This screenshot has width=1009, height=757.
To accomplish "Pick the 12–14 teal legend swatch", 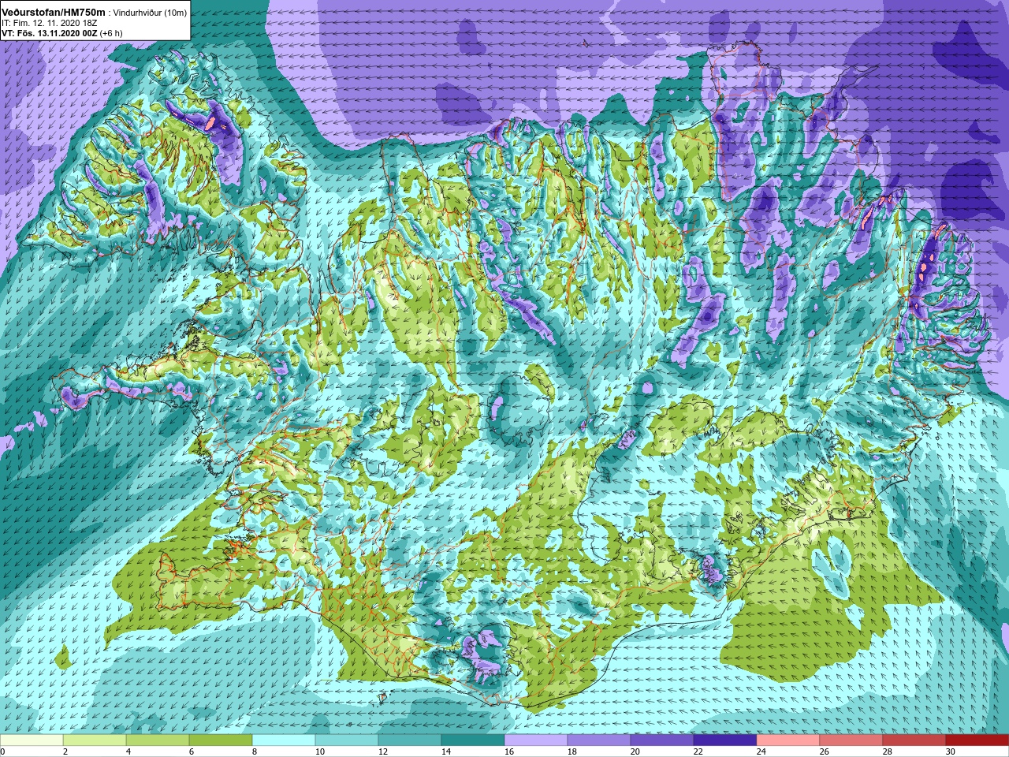I will coord(410,740).
